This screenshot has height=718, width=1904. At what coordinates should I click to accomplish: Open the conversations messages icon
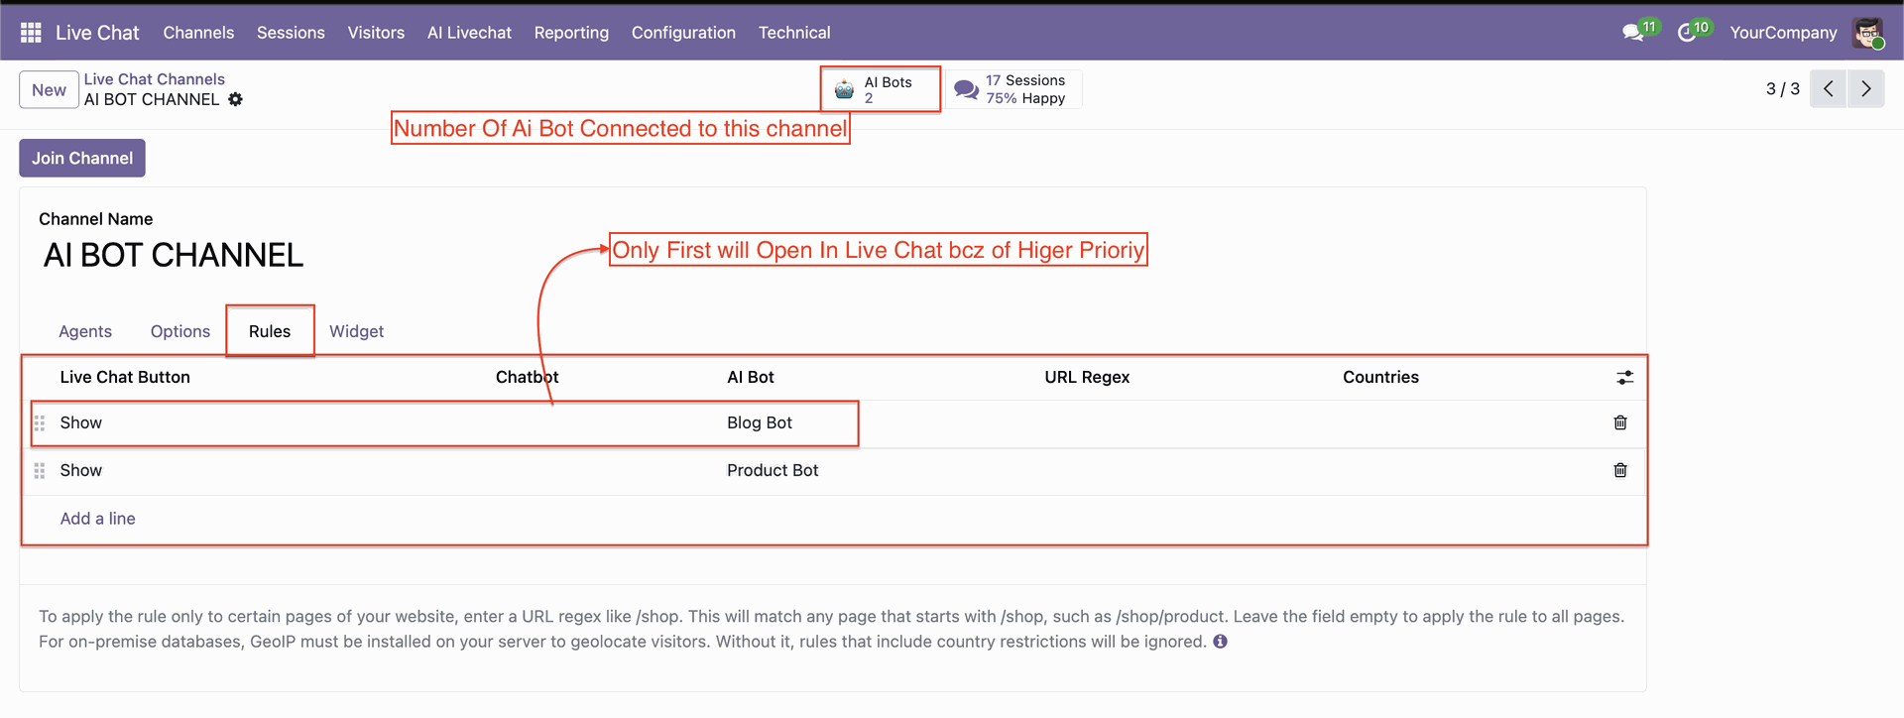(x=1632, y=33)
